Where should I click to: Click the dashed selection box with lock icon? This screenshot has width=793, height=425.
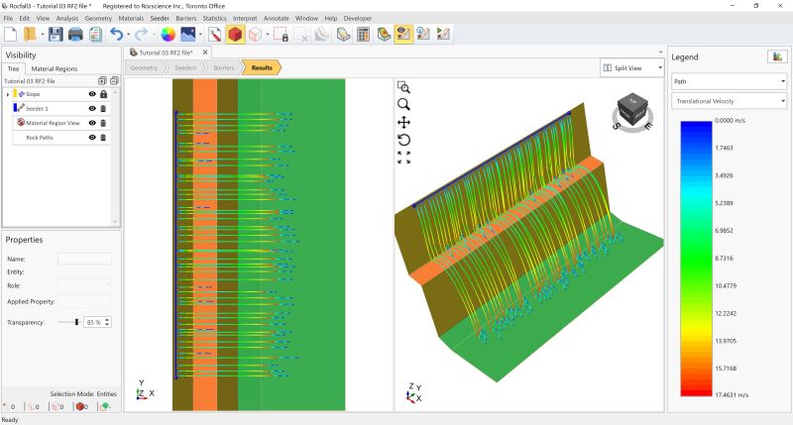(281, 35)
